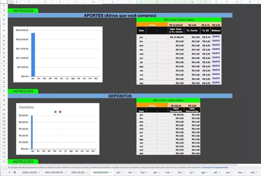Click the Não mexer nessa tabela banner in aportes

179,20
